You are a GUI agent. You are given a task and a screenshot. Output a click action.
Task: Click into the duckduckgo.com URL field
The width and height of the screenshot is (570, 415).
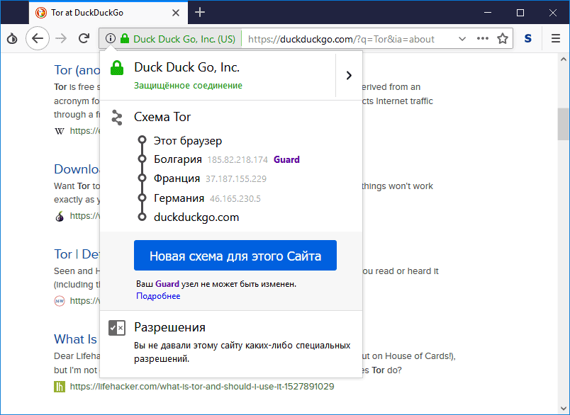click(341, 39)
